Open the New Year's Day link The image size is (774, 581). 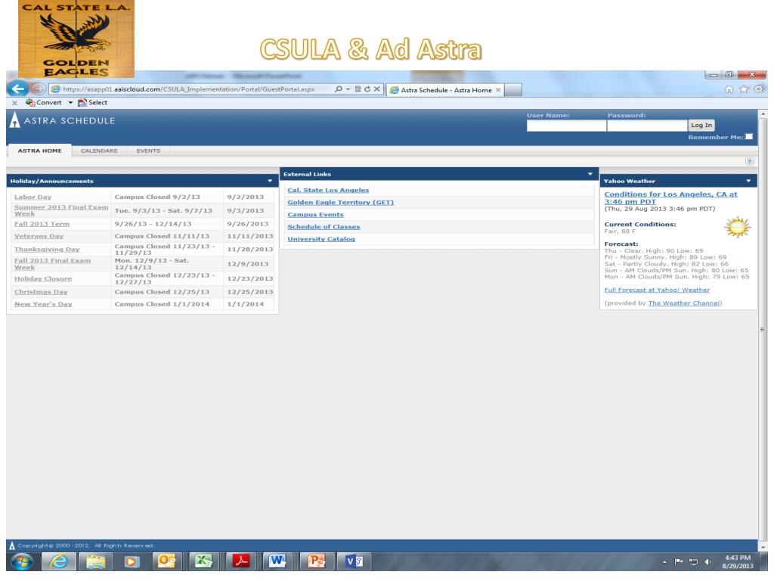click(43, 304)
